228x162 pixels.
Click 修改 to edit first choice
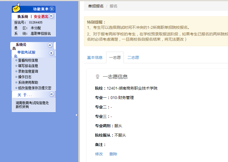tap(99, 154)
